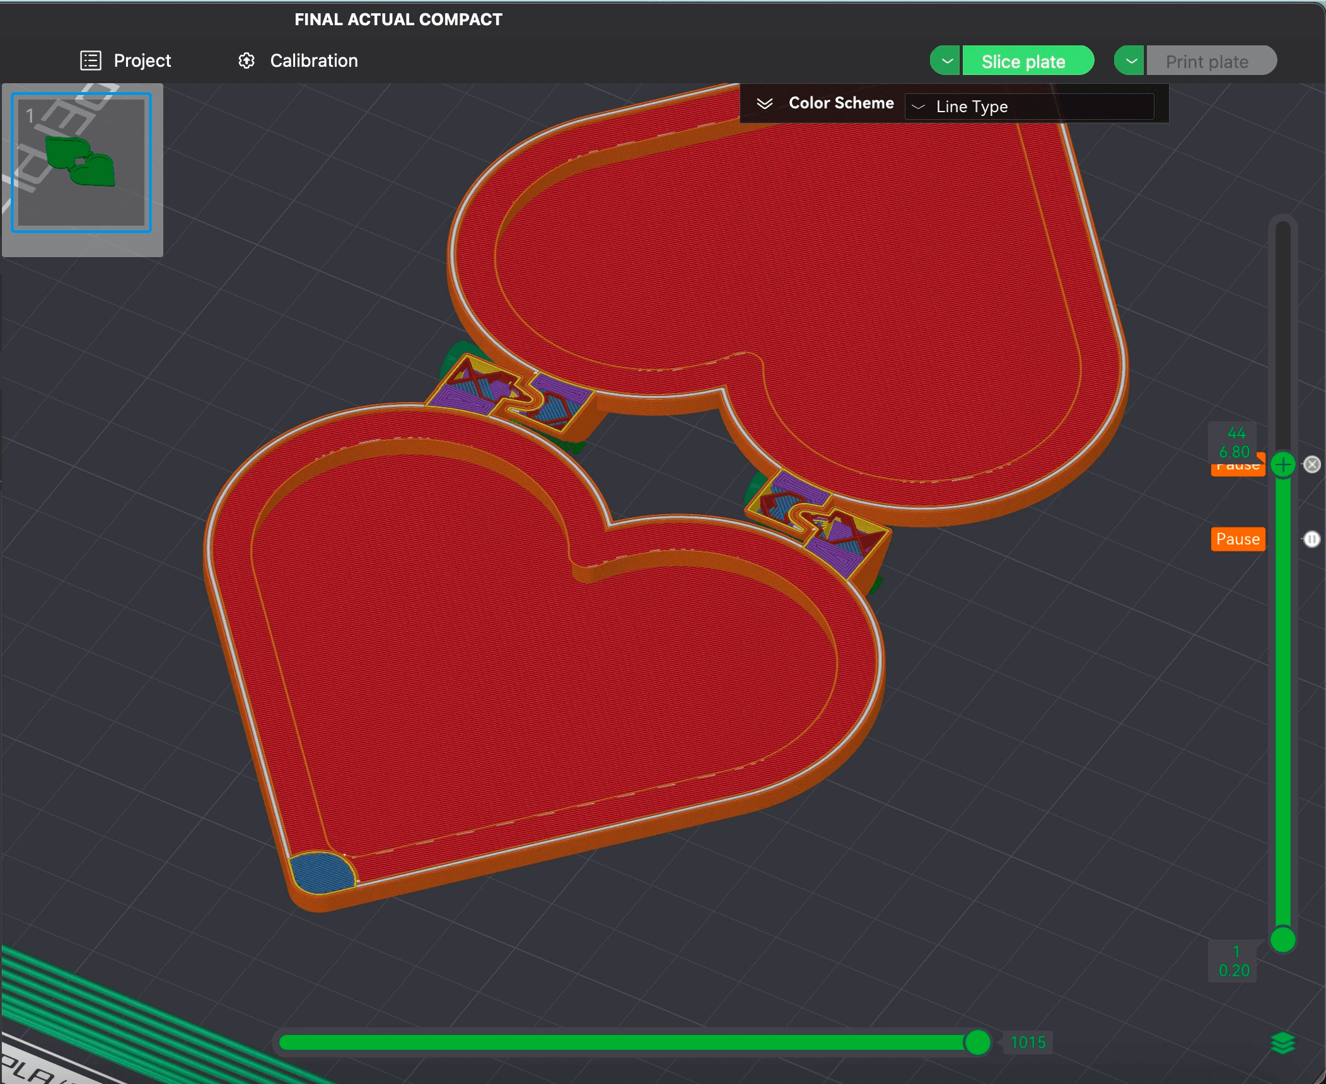The width and height of the screenshot is (1326, 1084).
Task: Click the white pause marker icon
Action: 1312,539
